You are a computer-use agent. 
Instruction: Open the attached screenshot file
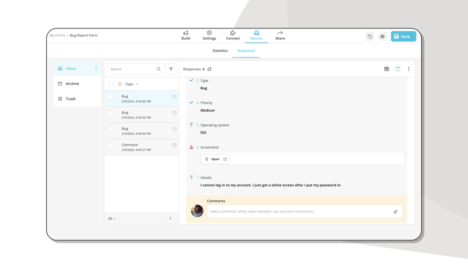click(215, 159)
